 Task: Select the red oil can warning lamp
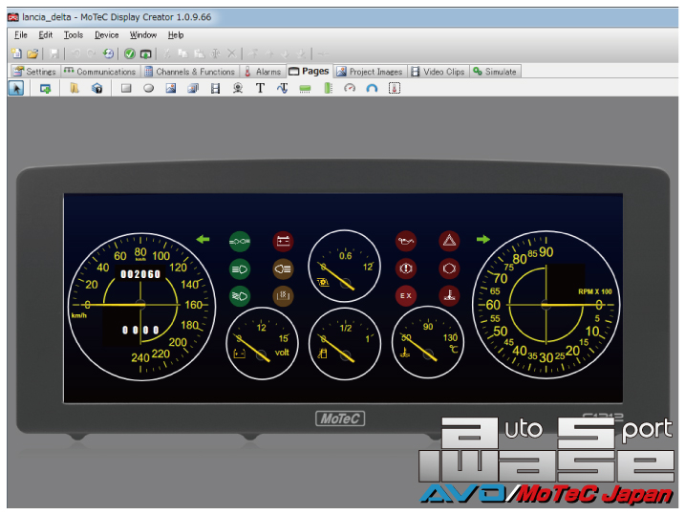pyautogui.click(x=406, y=241)
